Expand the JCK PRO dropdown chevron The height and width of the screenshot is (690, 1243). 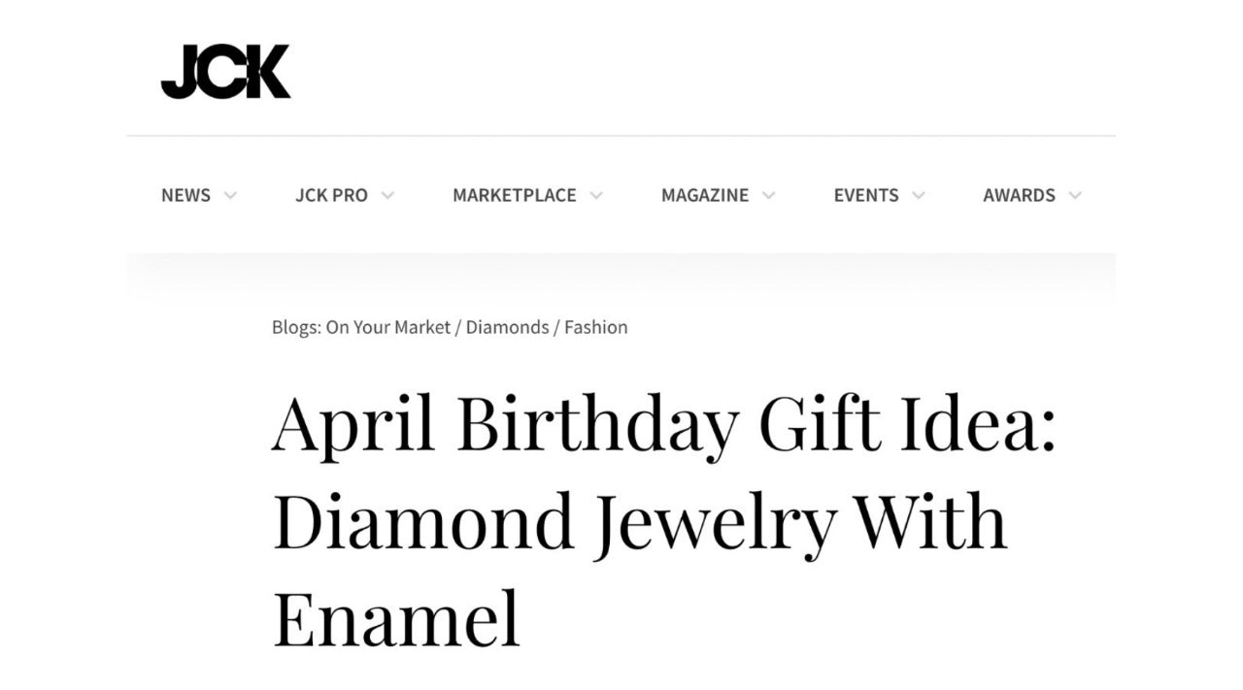(388, 195)
